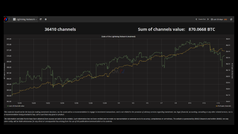Click the Zoom Out button
Screen dimensions: 238x134
coord(202,19)
